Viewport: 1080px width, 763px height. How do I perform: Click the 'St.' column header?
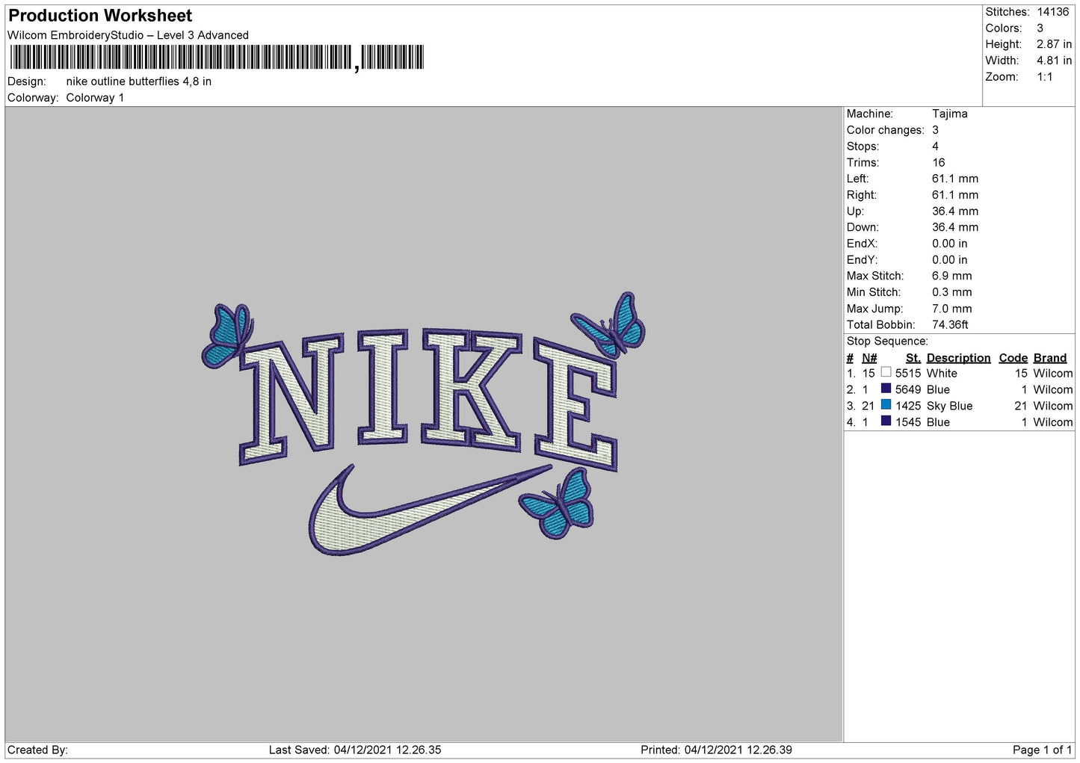(913, 358)
